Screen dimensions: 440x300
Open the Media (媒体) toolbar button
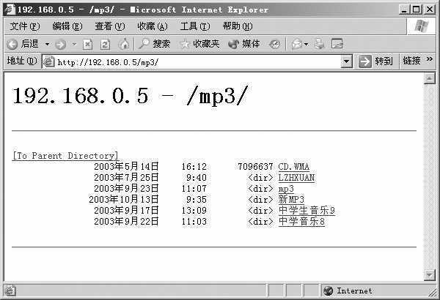(244, 44)
